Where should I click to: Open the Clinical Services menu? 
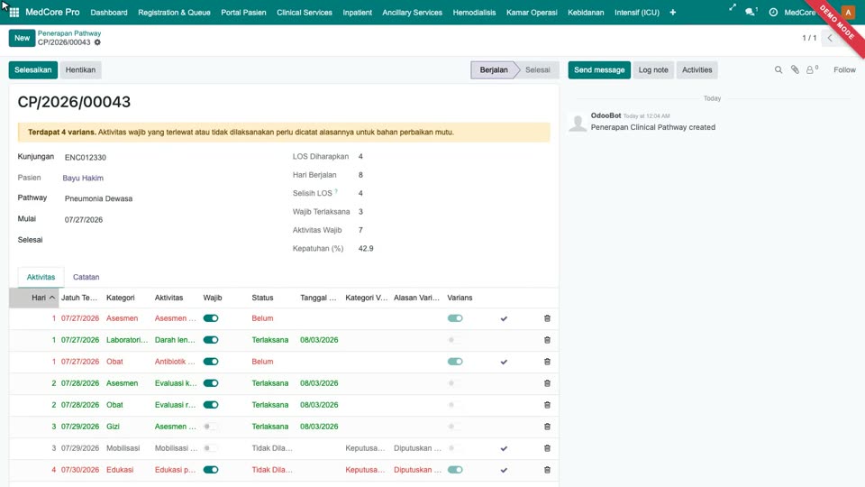pos(304,12)
